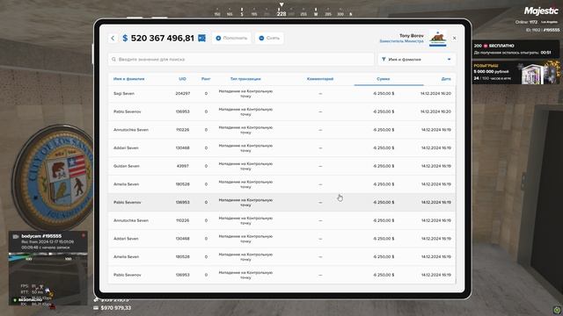563x316 pixels.
Task: Click the Majestic logo
Action: 541,11
